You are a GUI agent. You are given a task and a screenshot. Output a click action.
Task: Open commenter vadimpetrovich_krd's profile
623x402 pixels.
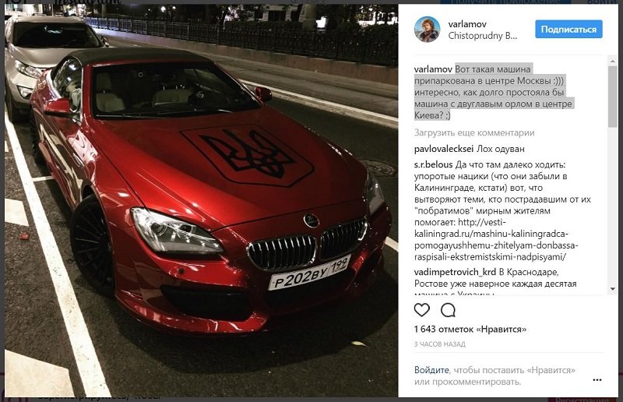tap(455, 272)
